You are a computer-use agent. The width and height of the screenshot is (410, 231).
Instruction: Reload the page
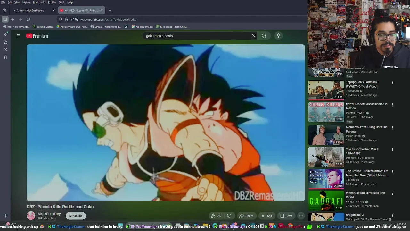point(28,19)
